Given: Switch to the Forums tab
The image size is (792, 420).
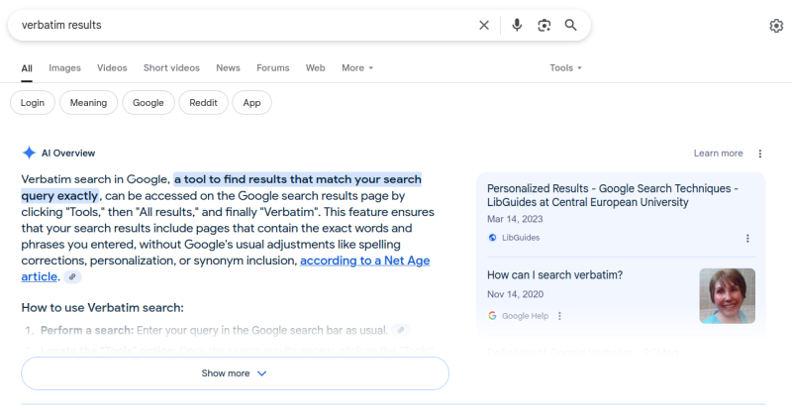Looking at the screenshot, I should click(x=273, y=67).
